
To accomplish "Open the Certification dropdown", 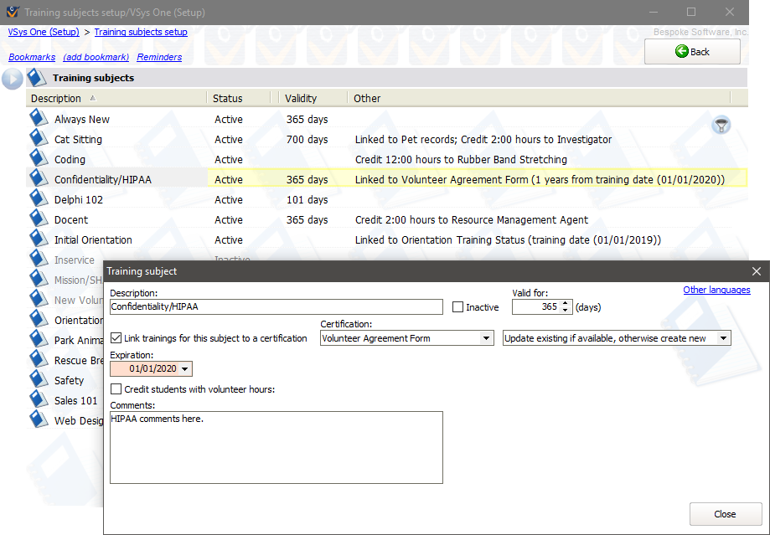I will coord(487,337).
